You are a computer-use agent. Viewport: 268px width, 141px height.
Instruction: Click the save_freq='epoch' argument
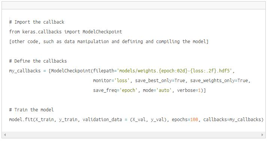click(x=115, y=90)
